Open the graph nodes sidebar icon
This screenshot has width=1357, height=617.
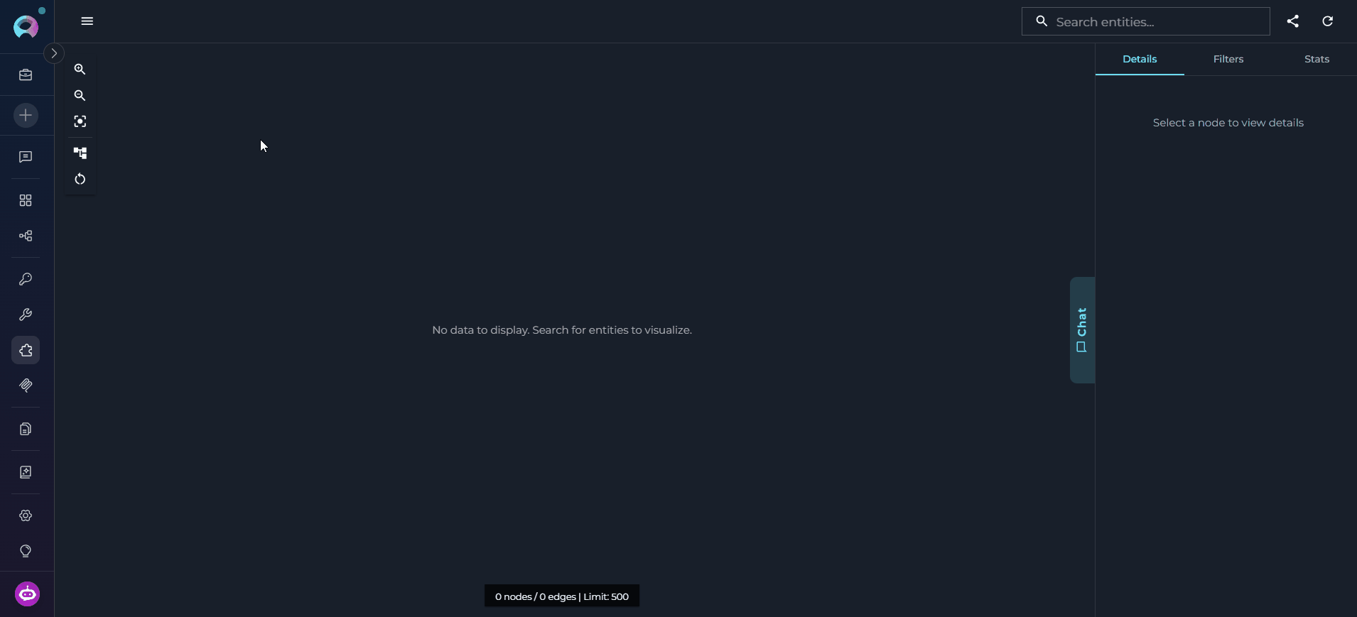(x=26, y=236)
